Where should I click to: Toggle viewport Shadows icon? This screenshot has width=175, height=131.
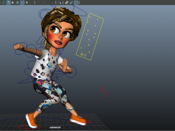32,3
